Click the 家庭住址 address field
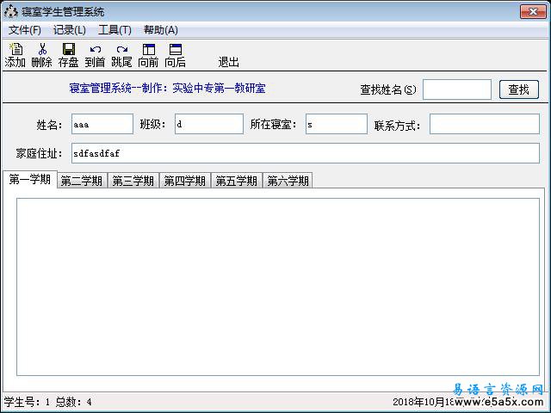The height and width of the screenshot is (413, 551). pyautogui.click(x=305, y=152)
